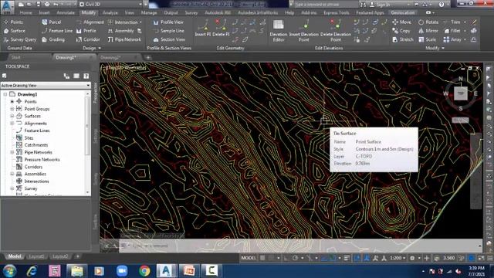494x278 pixels.
Task: Select Corridors in Toolspace tree
Action: pyautogui.click(x=33, y=167)
